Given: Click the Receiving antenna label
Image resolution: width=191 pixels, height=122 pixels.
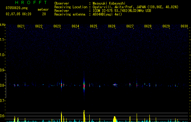Looking at the screenshot, I should [x=70, y=14].
